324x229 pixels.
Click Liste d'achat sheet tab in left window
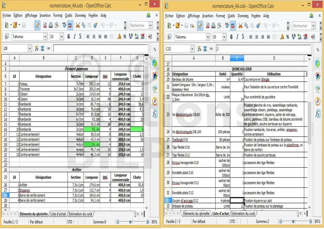point(58,214)
